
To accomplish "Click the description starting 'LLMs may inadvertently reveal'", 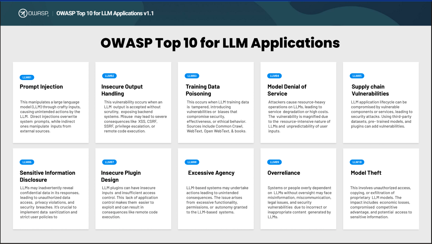I will point(50,202).
